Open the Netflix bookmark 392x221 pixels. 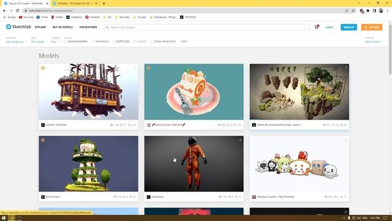[x=57, y=17]
